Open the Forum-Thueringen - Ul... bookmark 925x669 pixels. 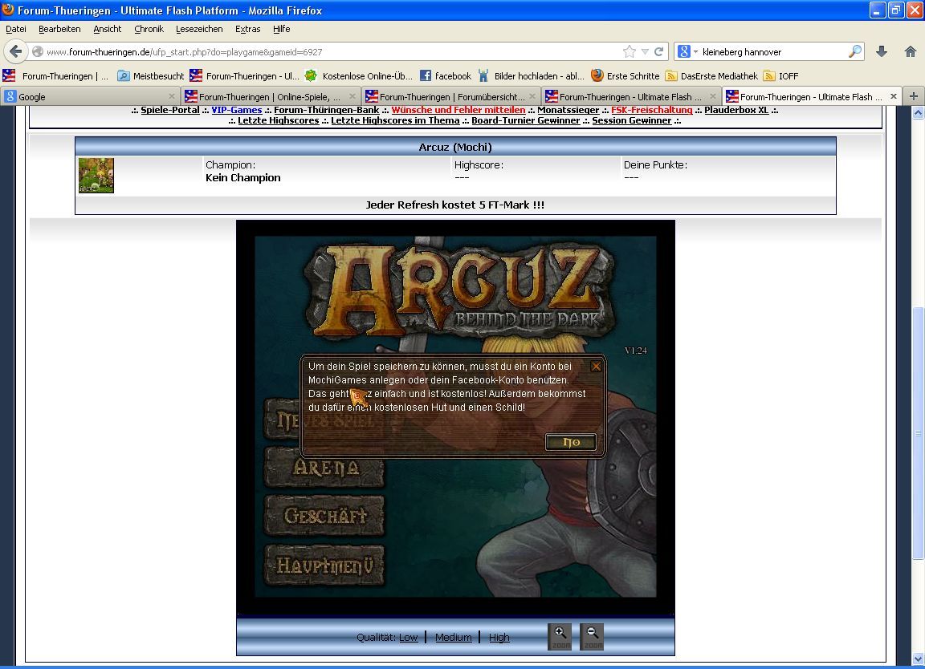click(244, 75)
